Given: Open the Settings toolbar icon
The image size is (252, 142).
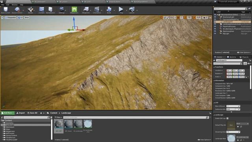Looking at the screenshot, I should pos(61,10).
